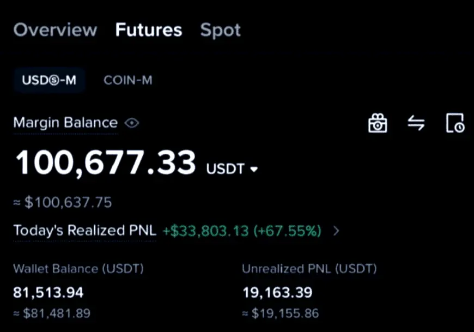
Task: Click the Unrealized PNL (USDT) label
Action: pos(309,269)
